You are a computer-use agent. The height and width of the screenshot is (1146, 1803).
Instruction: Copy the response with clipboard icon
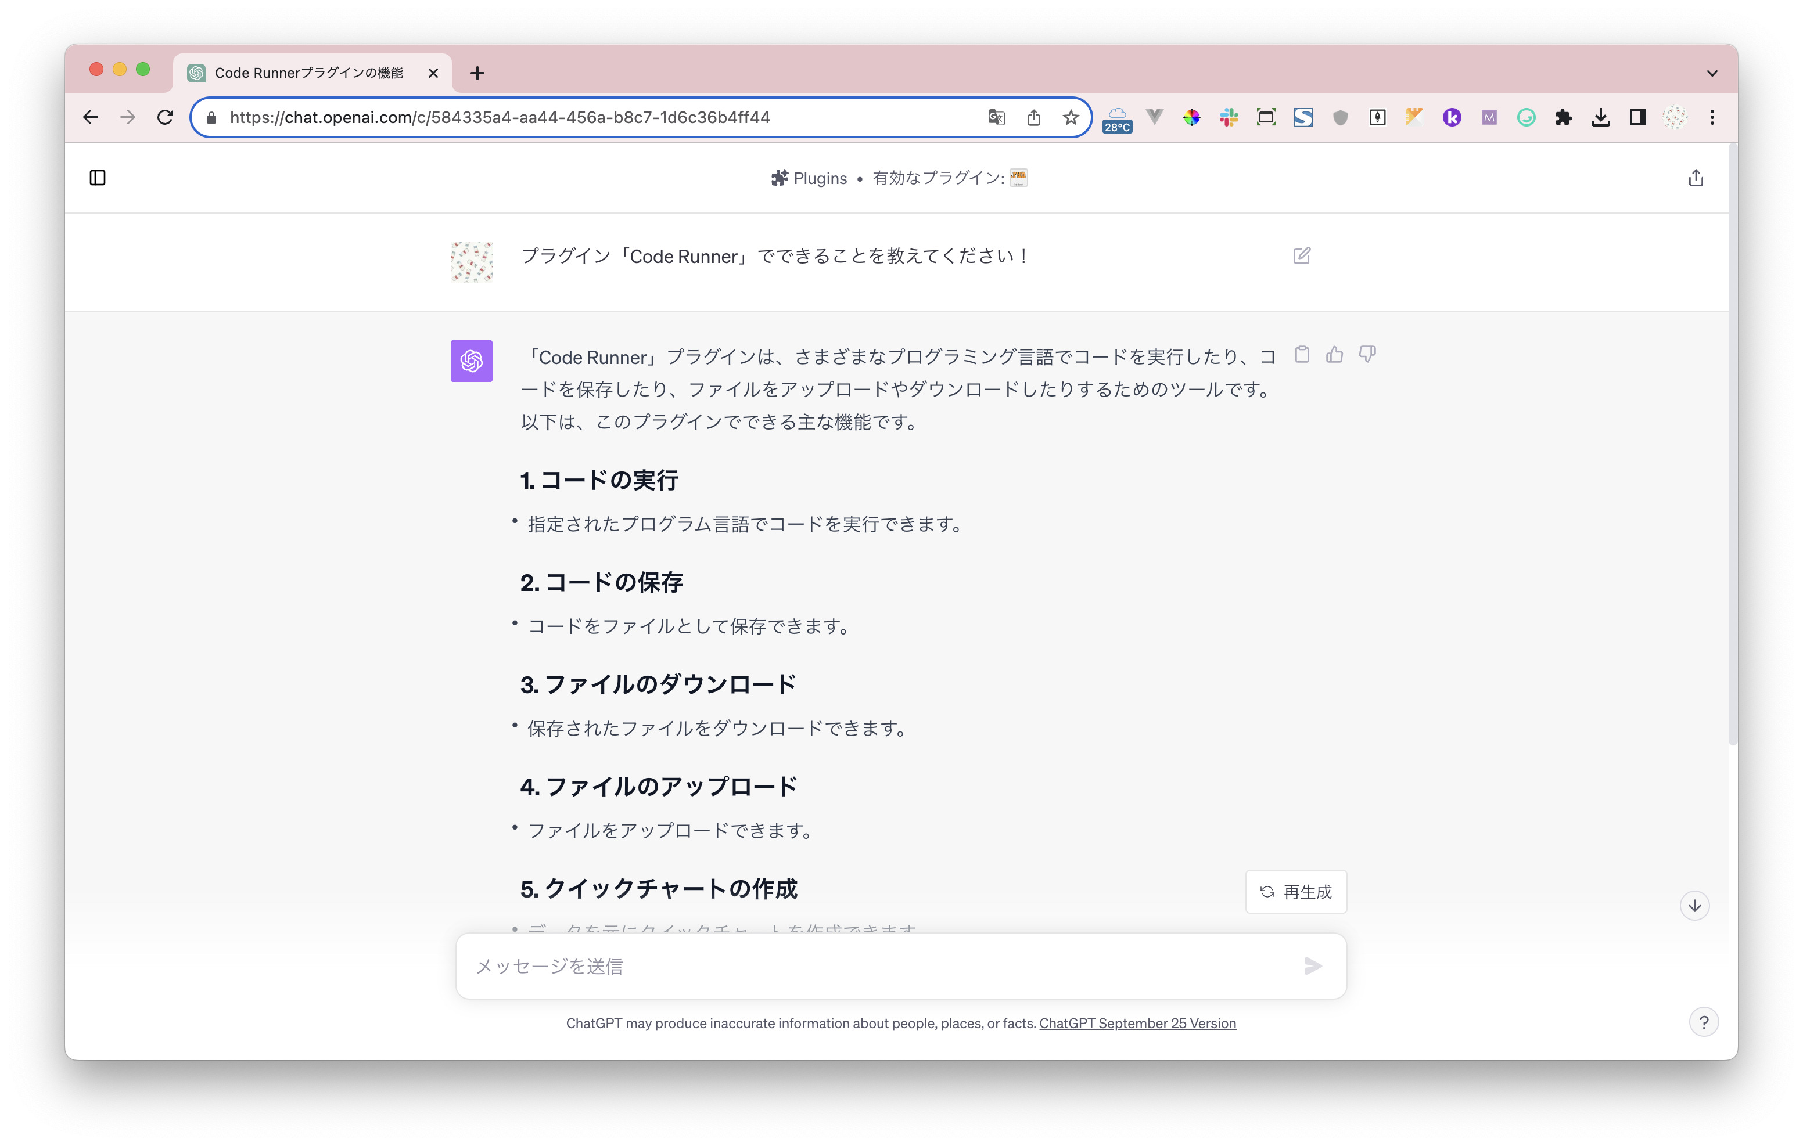(x=1302, y=354)
